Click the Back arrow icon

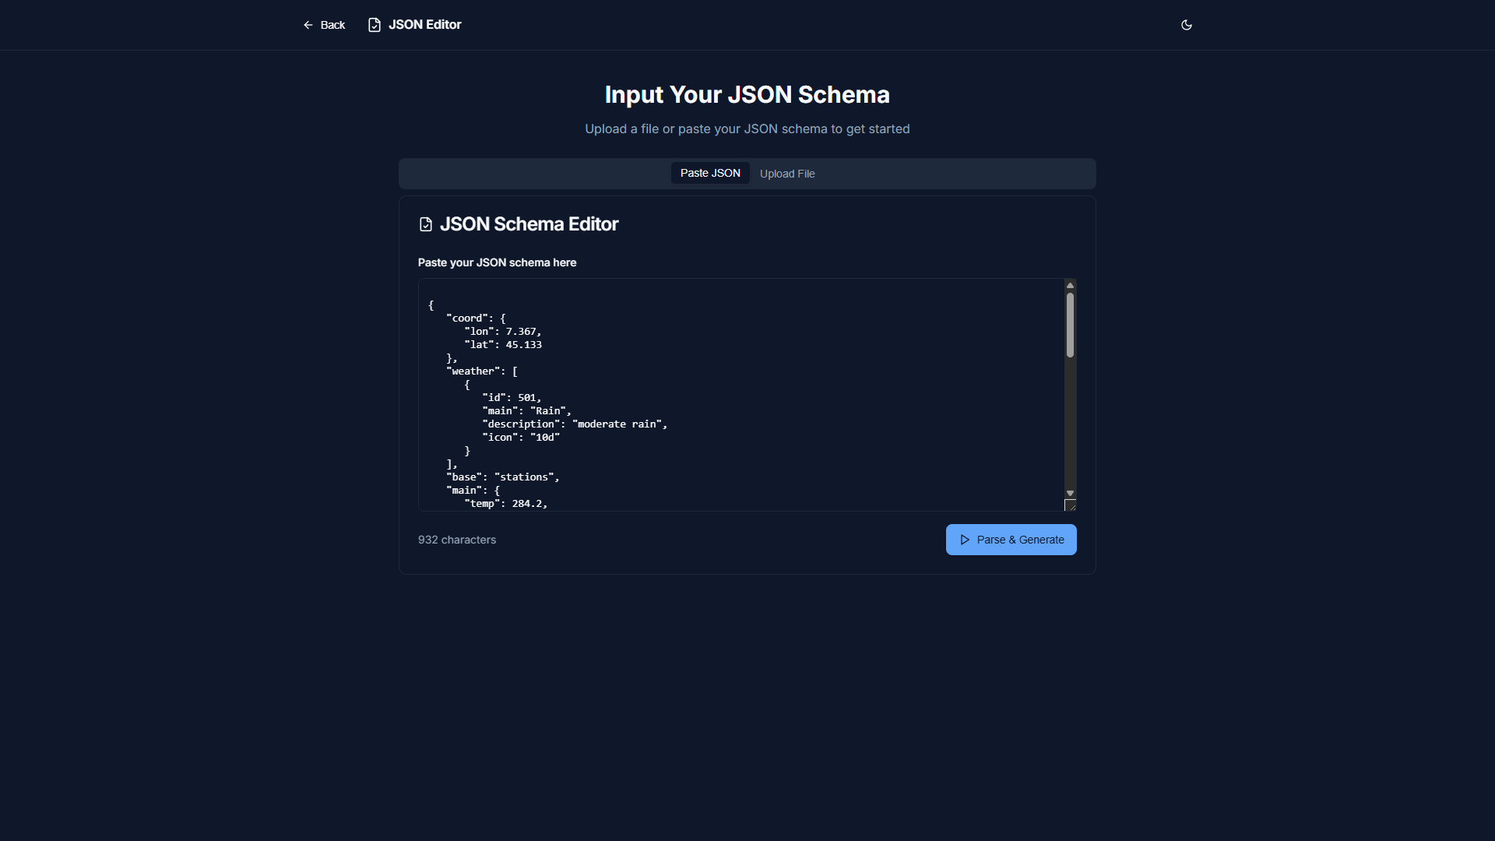tap(308, 25)
